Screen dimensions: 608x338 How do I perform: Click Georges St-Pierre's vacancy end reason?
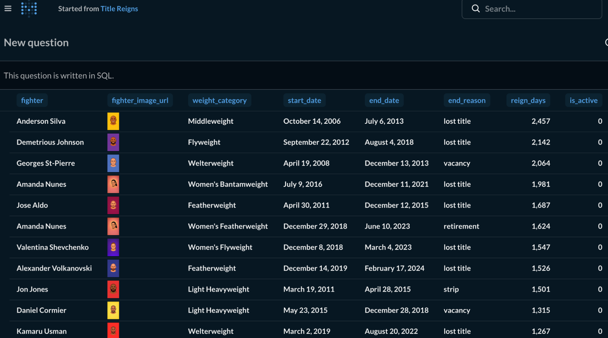pyautogui.click(x=457, y=163)
